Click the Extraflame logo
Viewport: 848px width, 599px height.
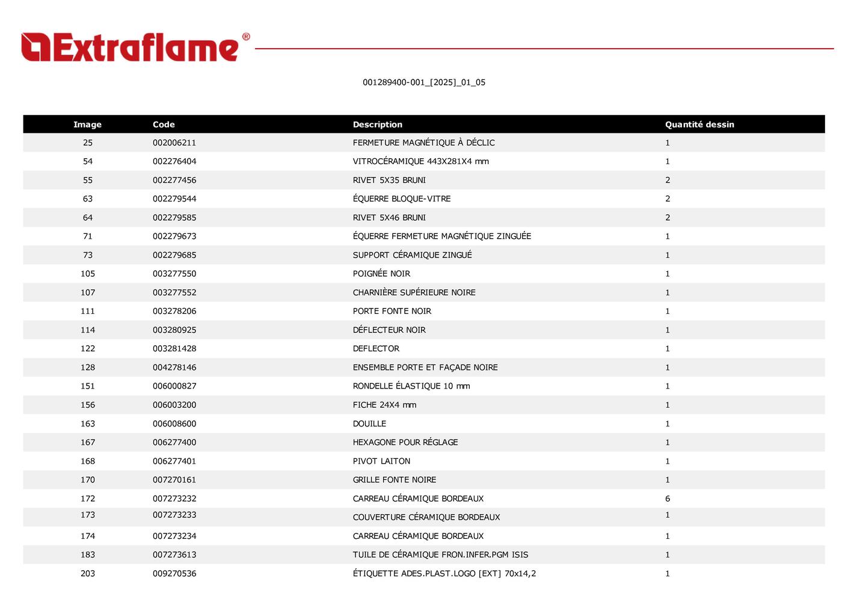(x=135, y=48)
